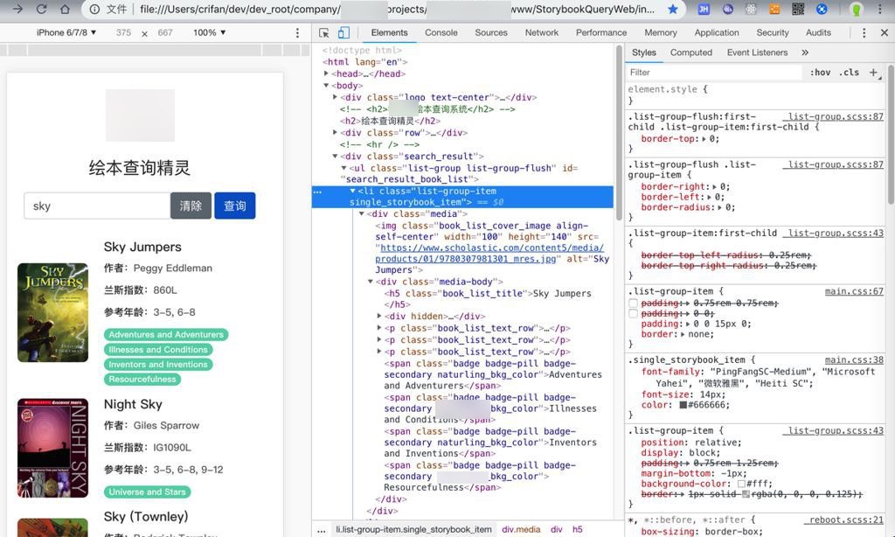895x537 pixels.
Task: Toggle the .cls element classes panel
Action: click(849, 73)
